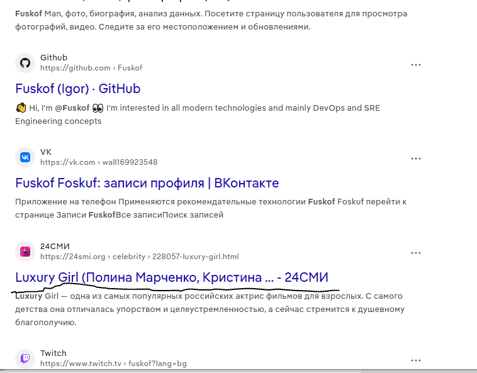Click the GitHub result description snippet

click(197, 114)
